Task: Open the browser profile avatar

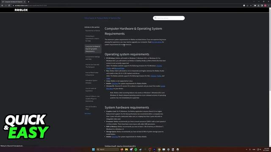Action: click(265, 5)
